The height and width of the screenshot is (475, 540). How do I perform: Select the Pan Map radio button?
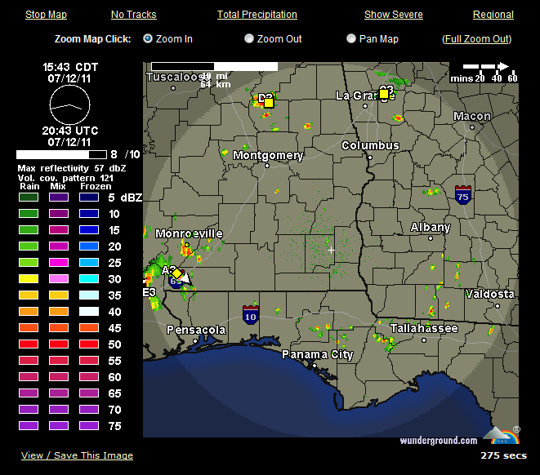coord(351,38)
